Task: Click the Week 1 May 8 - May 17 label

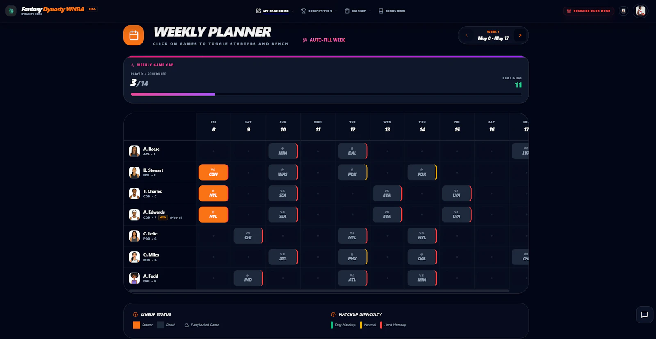Action: pos(493,36)
